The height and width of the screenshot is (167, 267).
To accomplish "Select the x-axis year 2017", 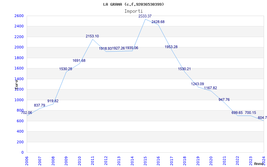I will click(x=172, y=161).
